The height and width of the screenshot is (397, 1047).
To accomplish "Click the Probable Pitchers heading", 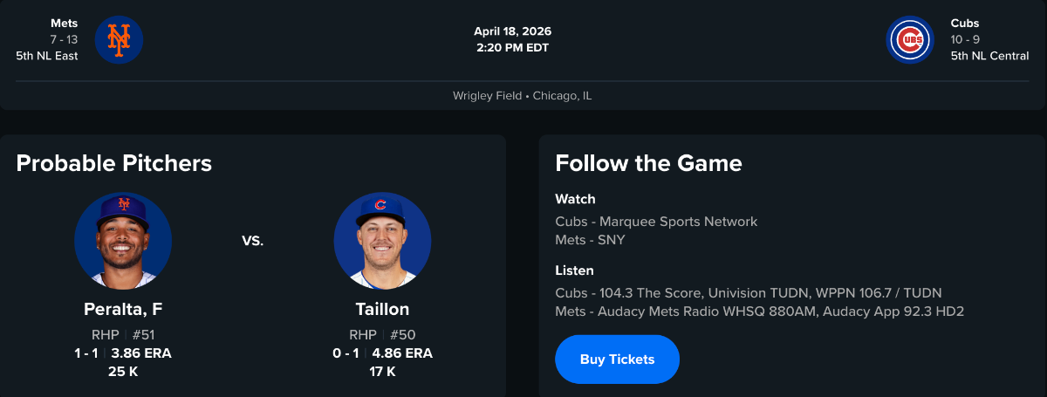I will [114, 163].
